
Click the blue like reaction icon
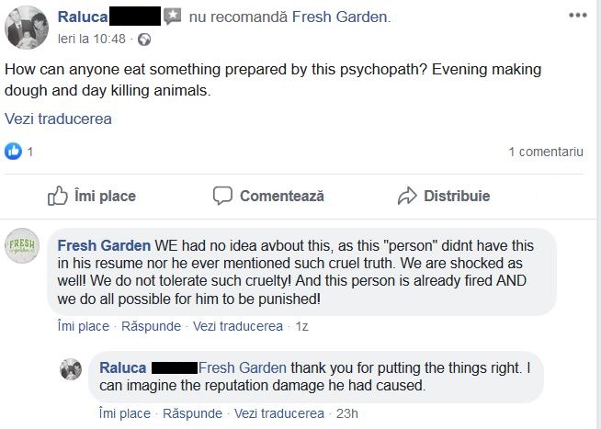[14, 152]
